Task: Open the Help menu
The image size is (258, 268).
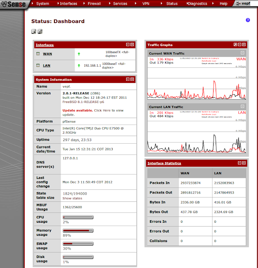Action: 224,4
